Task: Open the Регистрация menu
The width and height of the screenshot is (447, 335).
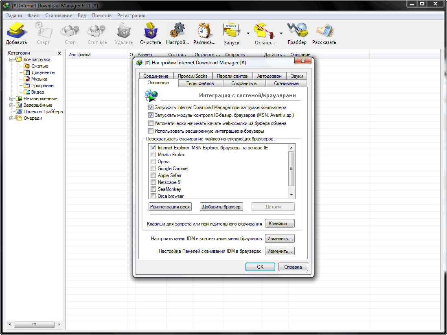Action: pos(131,15)
